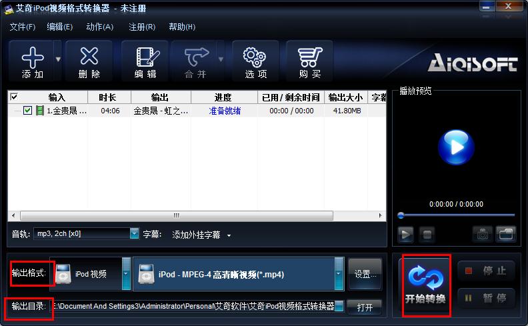Click the 添加 (Add) toolbar button
Screen dimensions: 528x326
coord(32,61)
